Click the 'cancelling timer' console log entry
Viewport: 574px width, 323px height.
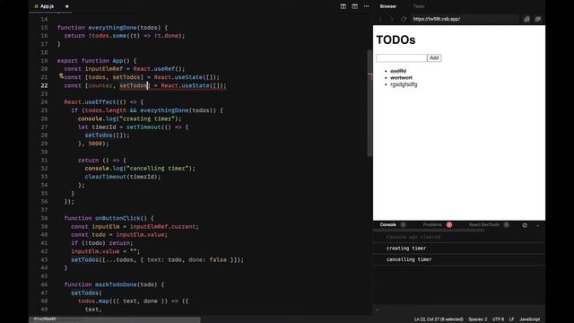point(409,259)
